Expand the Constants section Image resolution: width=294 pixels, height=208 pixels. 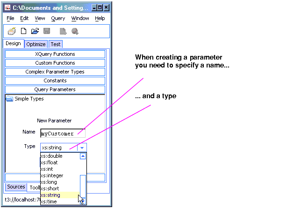point(55,81)
